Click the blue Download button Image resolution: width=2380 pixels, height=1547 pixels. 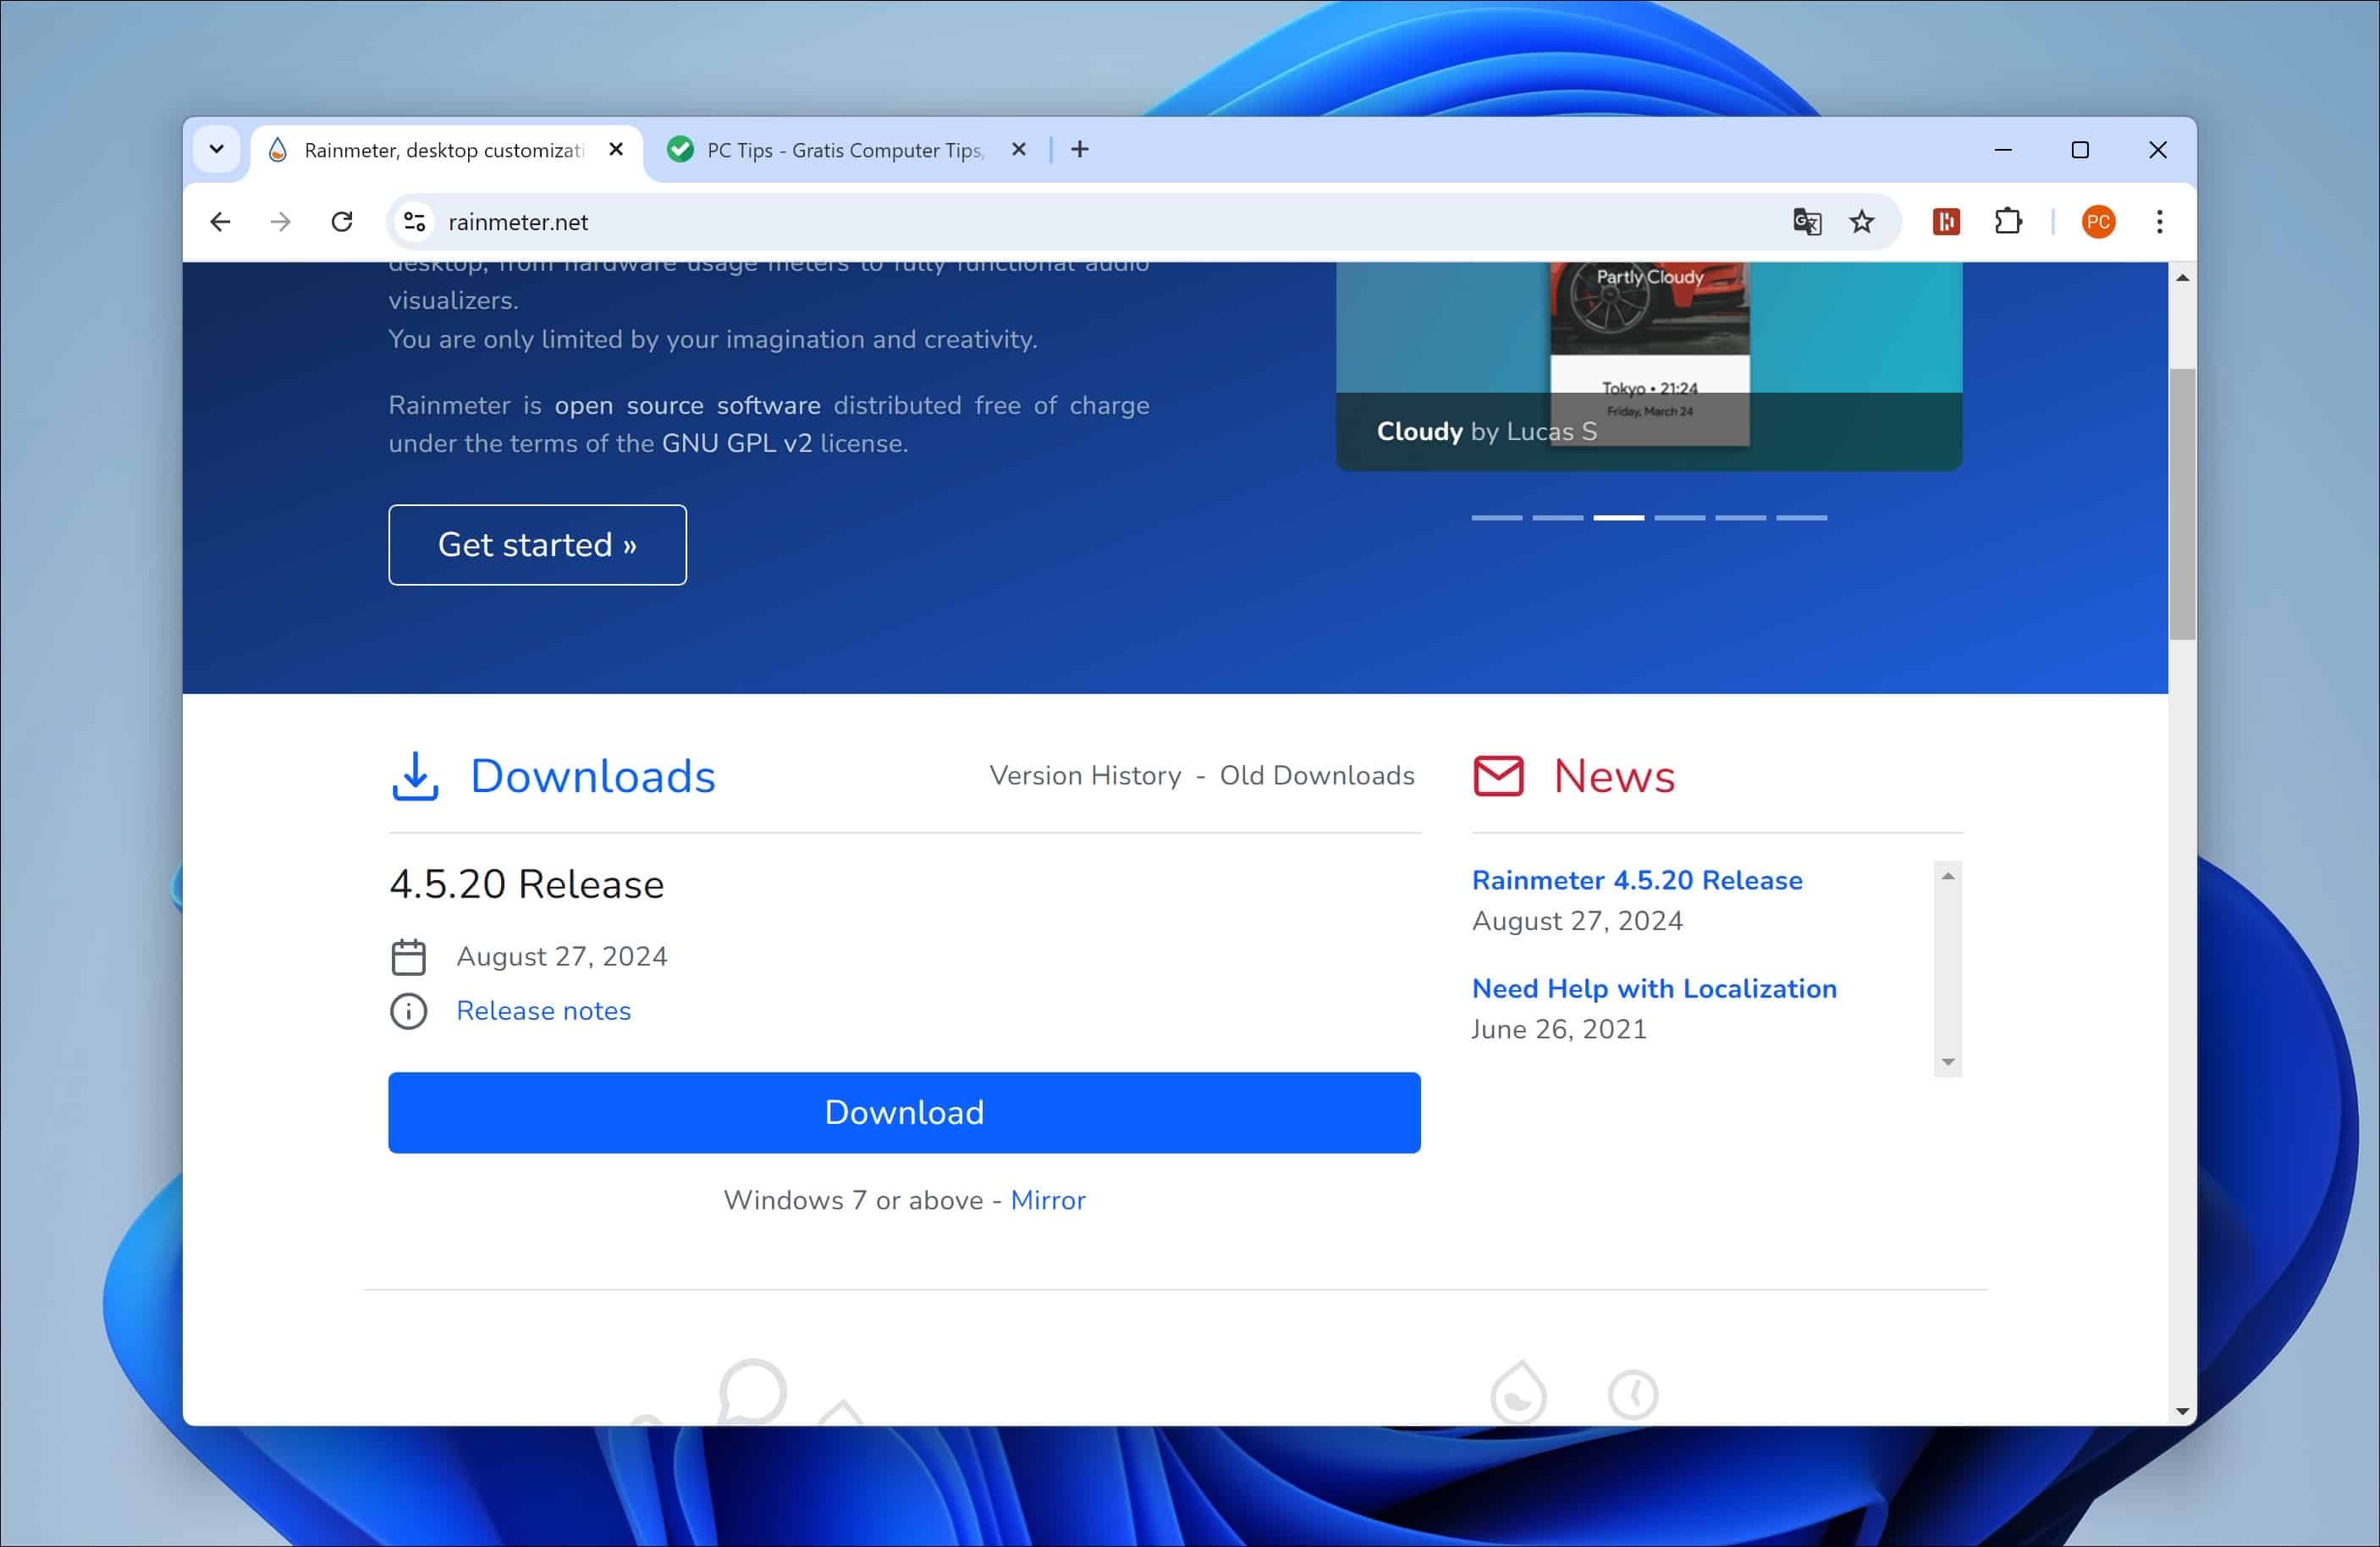click(x=903, y=1112)
